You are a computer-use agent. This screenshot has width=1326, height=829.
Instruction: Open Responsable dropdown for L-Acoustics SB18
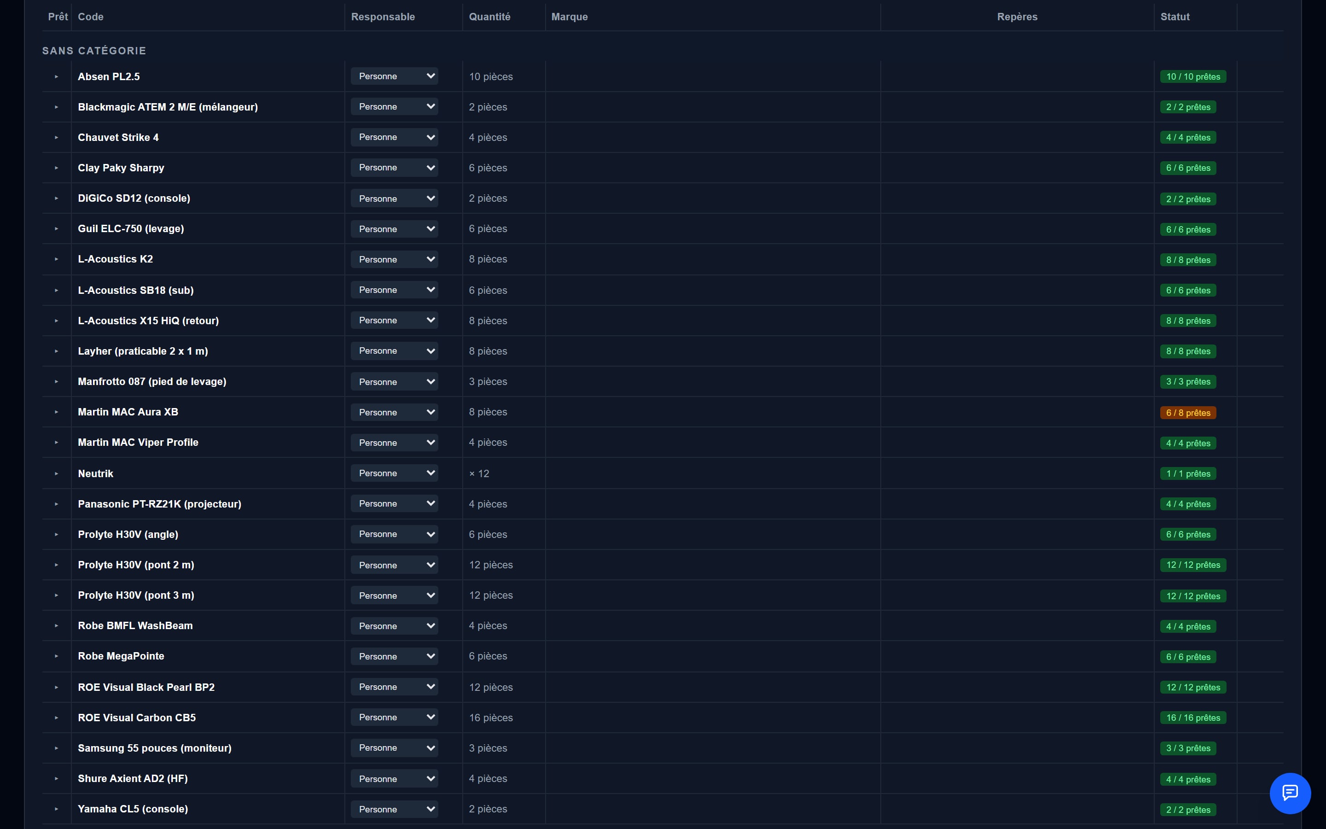click(395, 290)
